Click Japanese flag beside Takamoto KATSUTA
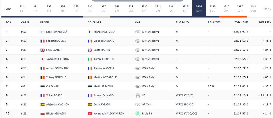 click(42, 59)
